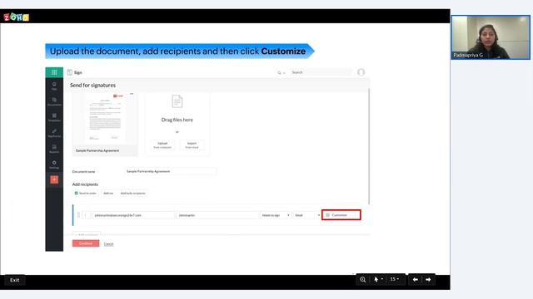Click Add bulk recipients button

(x=133, y=194)
